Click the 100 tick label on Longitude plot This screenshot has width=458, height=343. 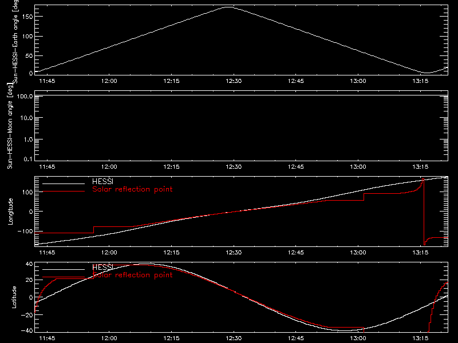pos(27,192)
